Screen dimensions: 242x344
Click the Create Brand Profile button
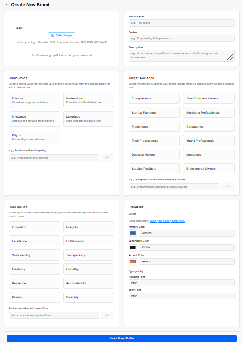[x=122, y=338]
